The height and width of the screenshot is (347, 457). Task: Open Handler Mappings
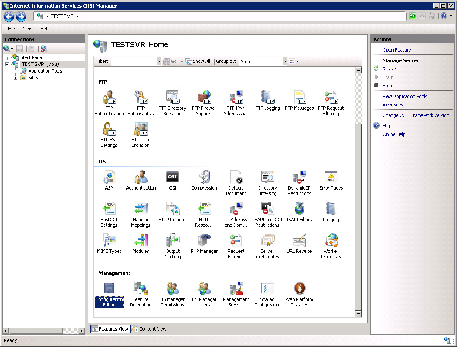tap(141, 214)
